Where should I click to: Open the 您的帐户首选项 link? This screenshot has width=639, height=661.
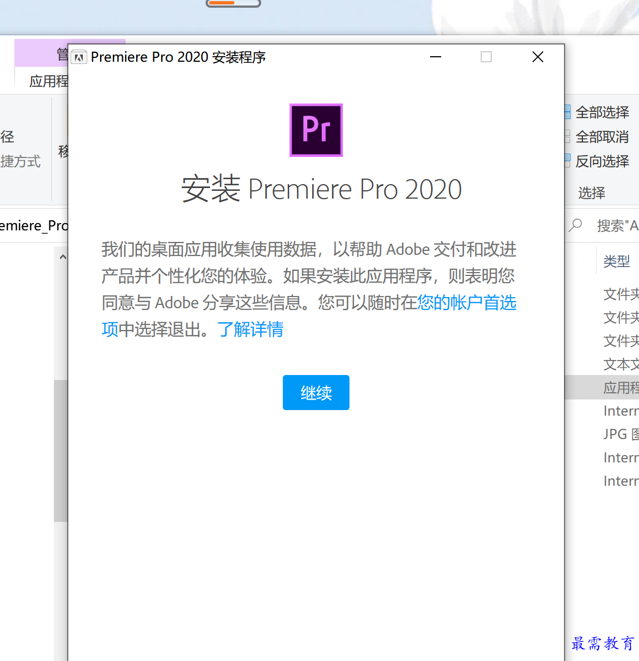[466, 303]
